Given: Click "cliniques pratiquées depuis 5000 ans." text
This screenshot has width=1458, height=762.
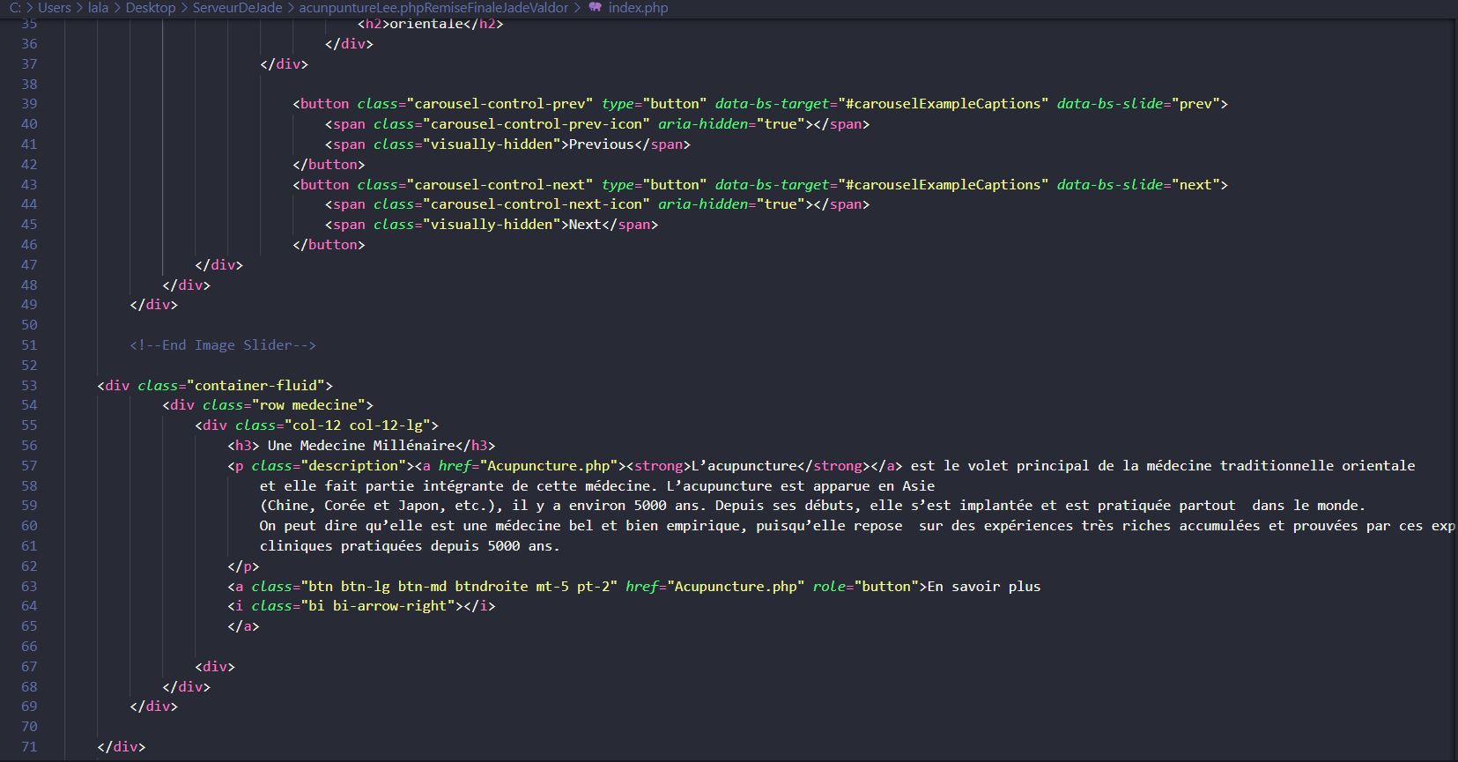Looking at the screenshot, I should coord(410,546).
